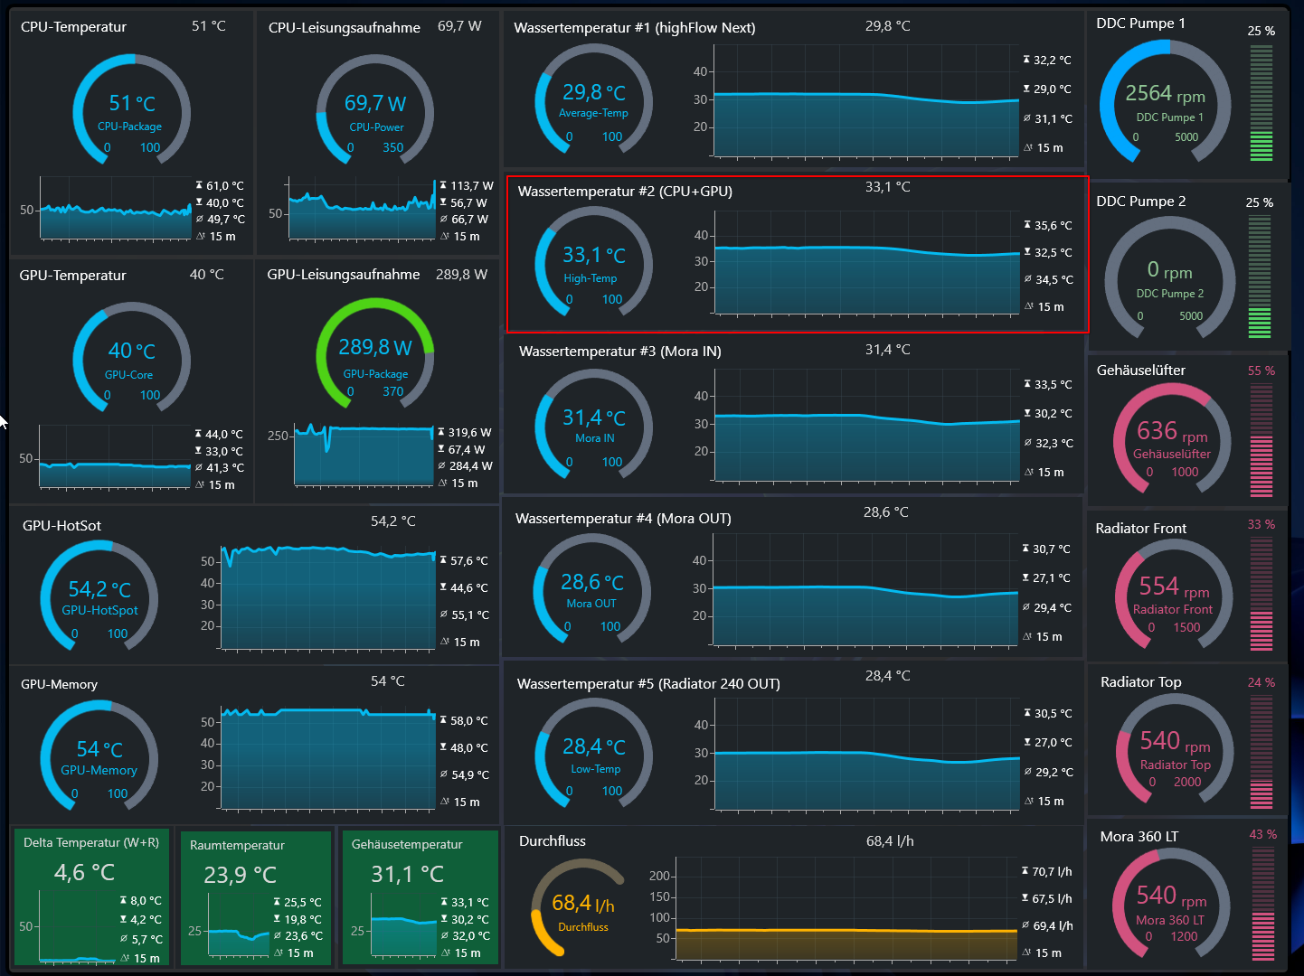This screenshot has height=976, width=1304.
Task: Click the Delta Temperatur (W+R) mini chart
Action: (x=77, y=926)
